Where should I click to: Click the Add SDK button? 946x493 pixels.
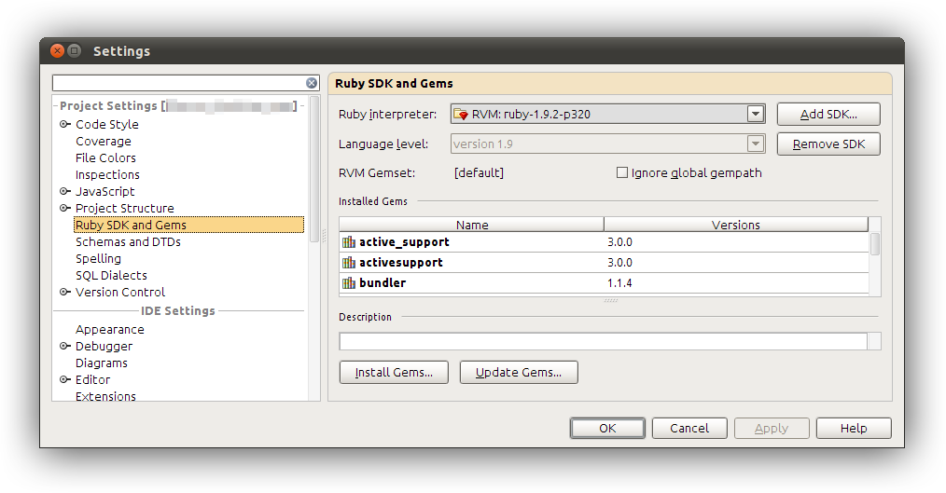[x=828, y=115]
